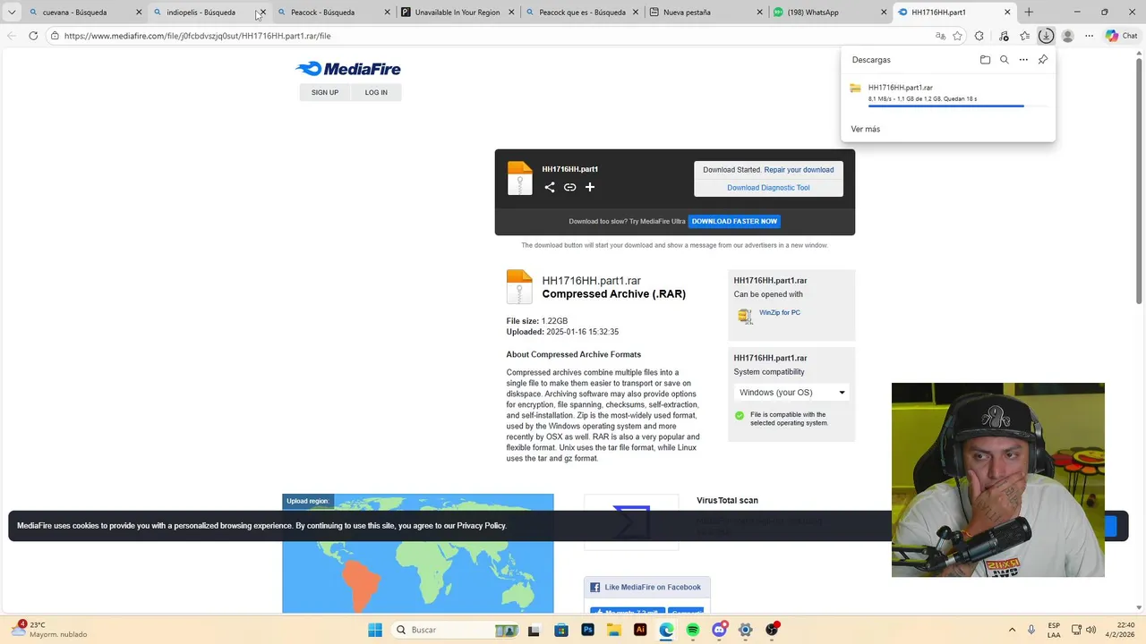Open Discord from the taskbar

(x=719, y=630)
